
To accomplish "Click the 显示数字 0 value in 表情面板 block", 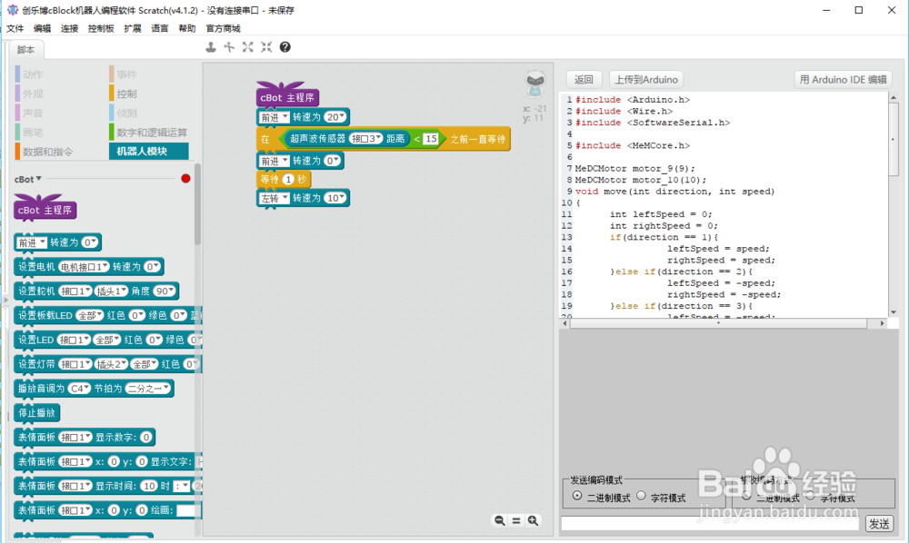I will pos(146,437).
